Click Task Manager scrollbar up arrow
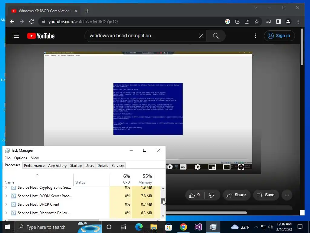 pyautogui.click(x=163, y=189)
